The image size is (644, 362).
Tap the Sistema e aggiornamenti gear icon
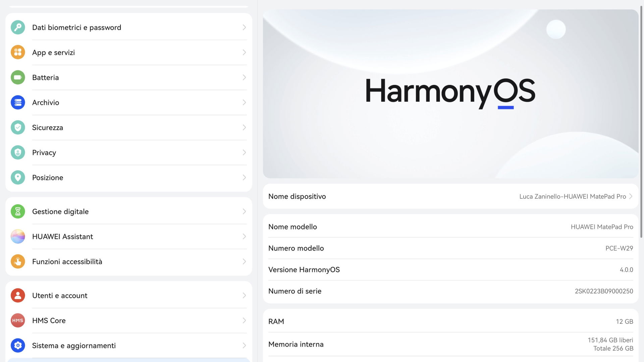18,346
